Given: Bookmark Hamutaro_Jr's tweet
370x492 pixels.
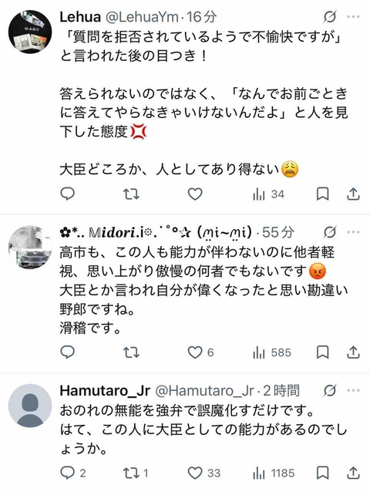Looking at the screenshot, I should click(322, 473).
